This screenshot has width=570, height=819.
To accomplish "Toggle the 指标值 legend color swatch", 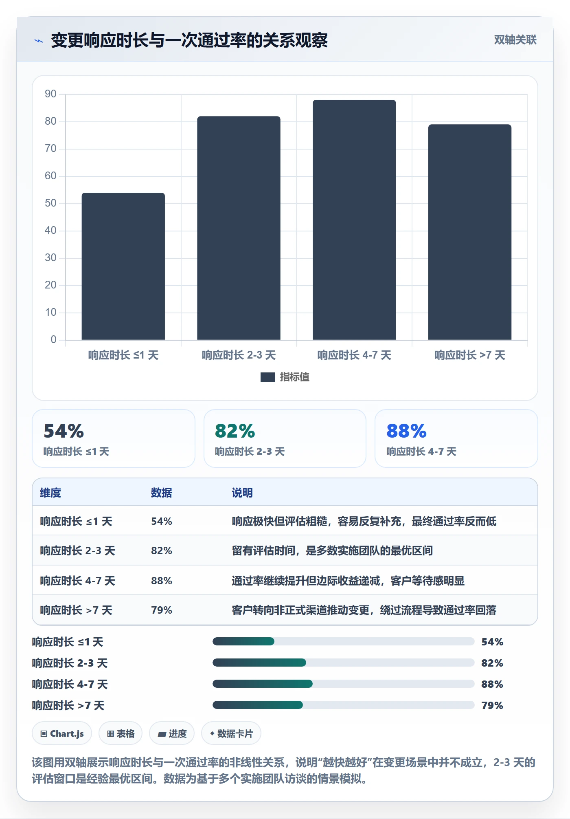I will [267, 377].
